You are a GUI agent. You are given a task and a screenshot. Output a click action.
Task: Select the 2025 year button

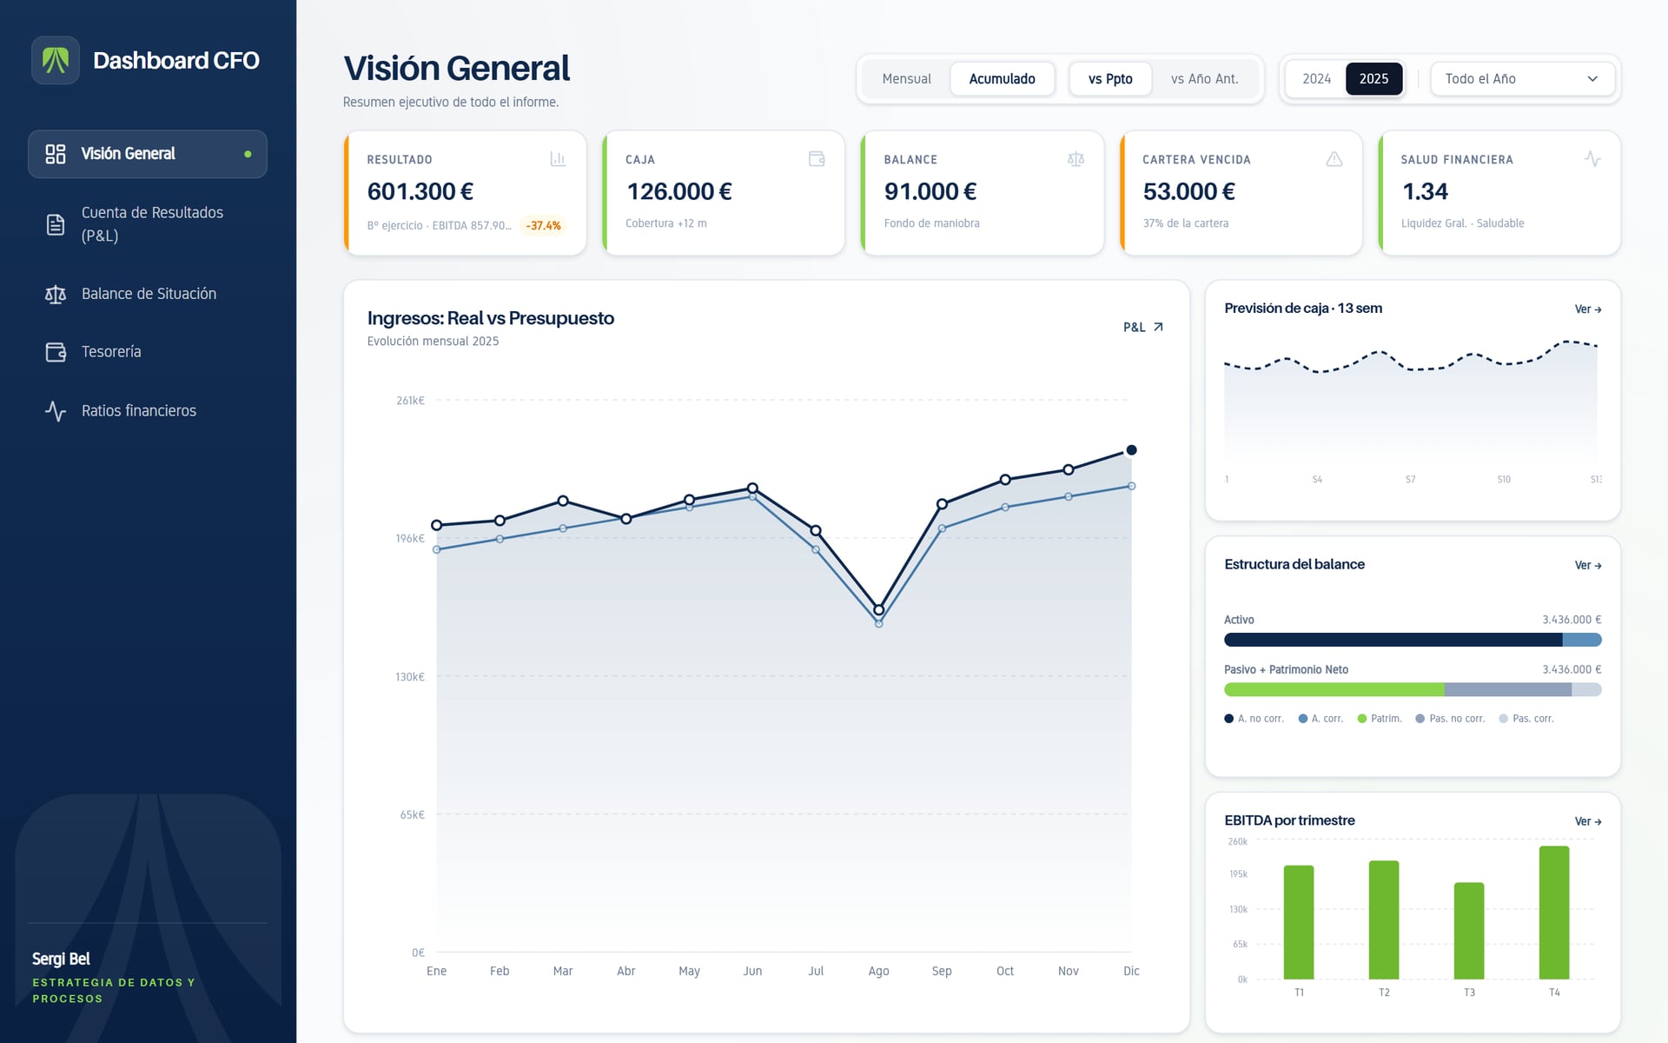tap(1373, 79)
